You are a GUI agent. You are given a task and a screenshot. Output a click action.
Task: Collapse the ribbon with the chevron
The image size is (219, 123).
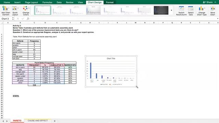click(x=215, y=2)
